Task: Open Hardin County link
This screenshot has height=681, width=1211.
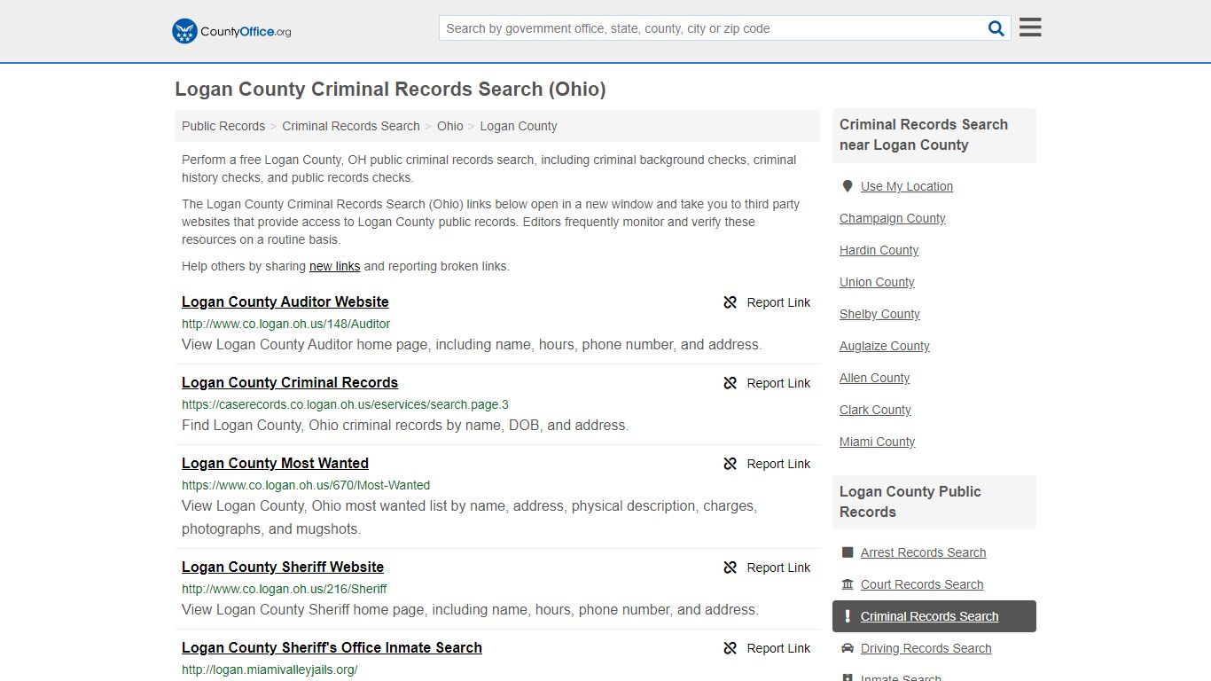Action: [879, 250]
